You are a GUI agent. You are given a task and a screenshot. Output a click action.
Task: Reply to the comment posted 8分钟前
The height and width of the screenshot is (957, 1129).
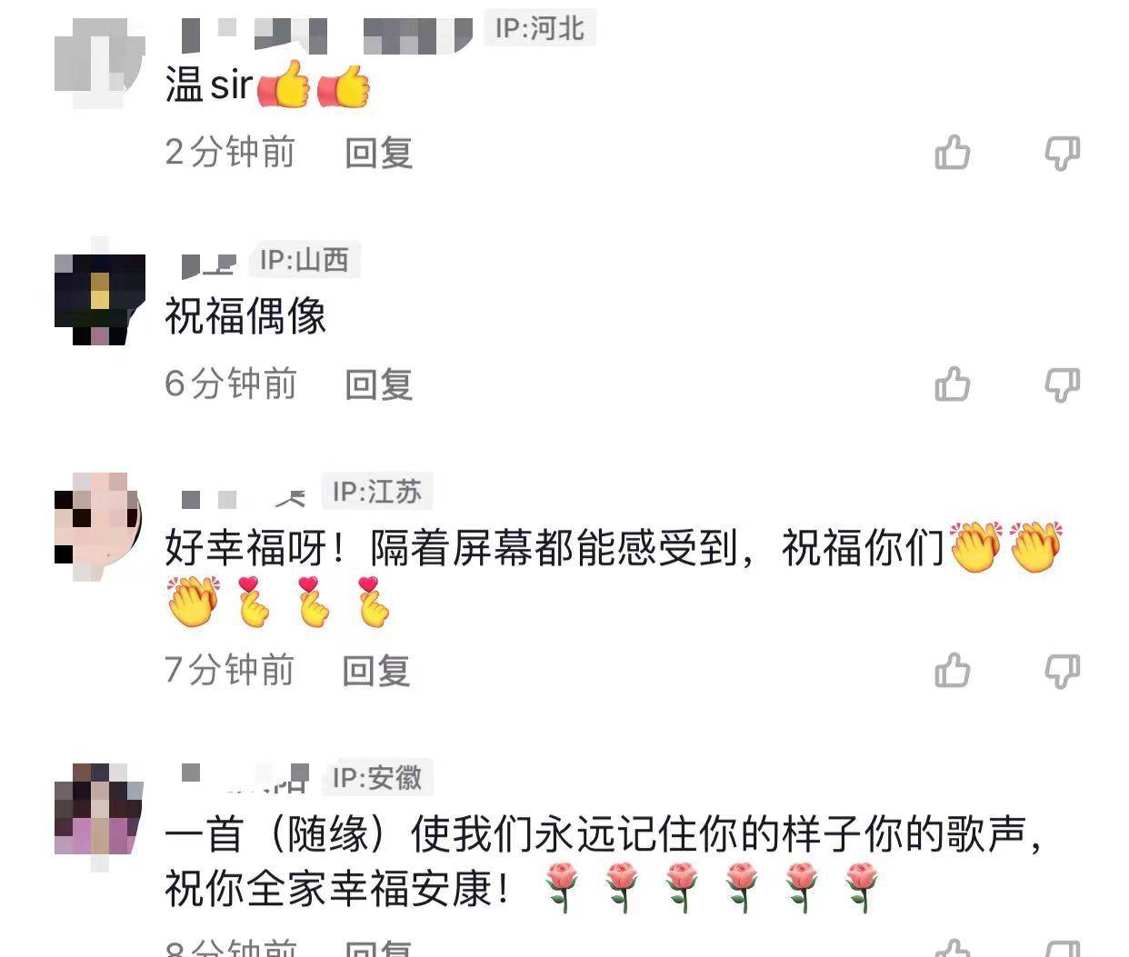click(379, 948)
